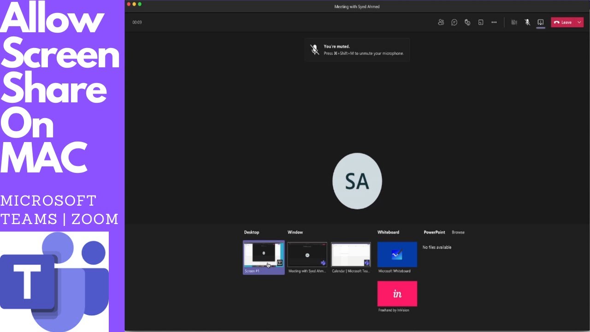Show participants panel icon
This screenshot has width=590, height=332.
click(441, 22)
